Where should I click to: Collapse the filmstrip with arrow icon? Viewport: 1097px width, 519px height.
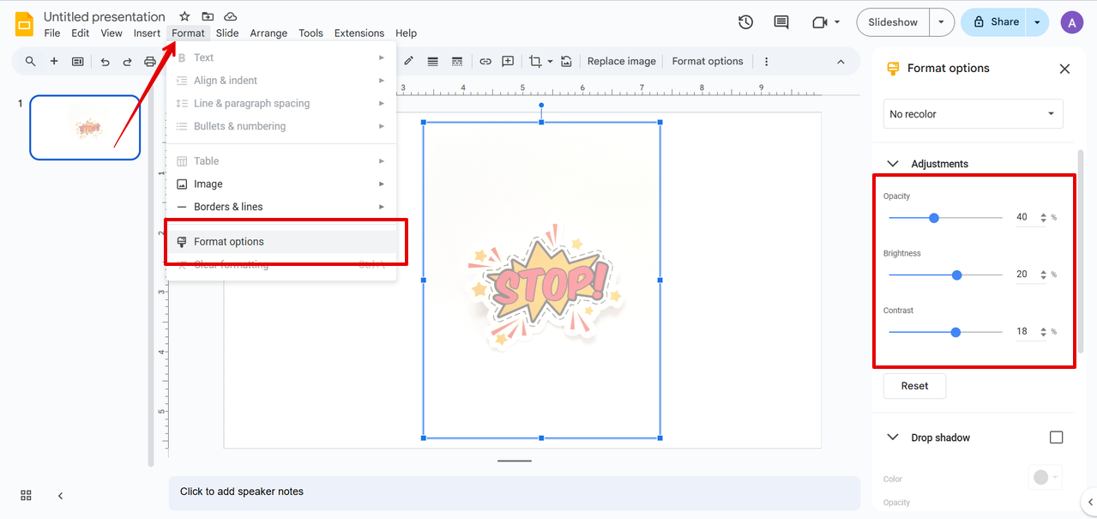tap(60, 495)
